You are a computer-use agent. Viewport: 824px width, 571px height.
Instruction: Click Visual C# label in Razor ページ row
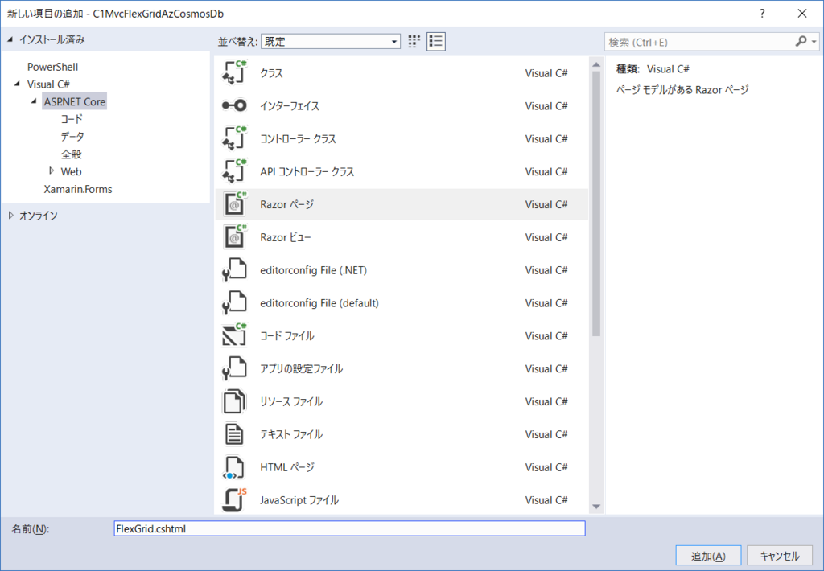pyautogui.click(x=546, y=204)
